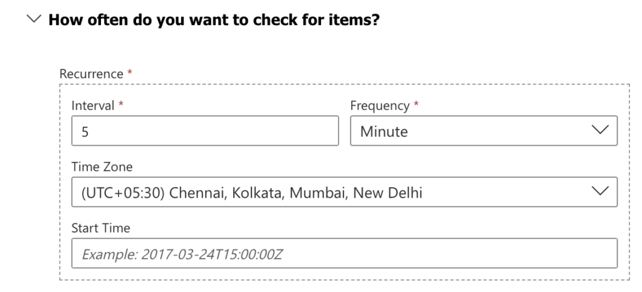This screenshot has width=642, height=292.
Task: Click the Recurrence group label
Action: (x=92, y=74)
